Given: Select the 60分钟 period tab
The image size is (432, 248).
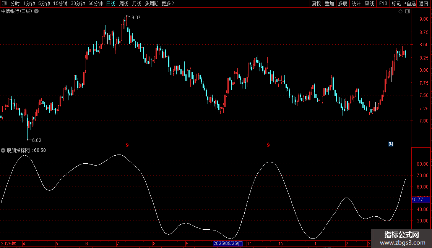Looking at the screenshot, I should [x=95, y=3].
